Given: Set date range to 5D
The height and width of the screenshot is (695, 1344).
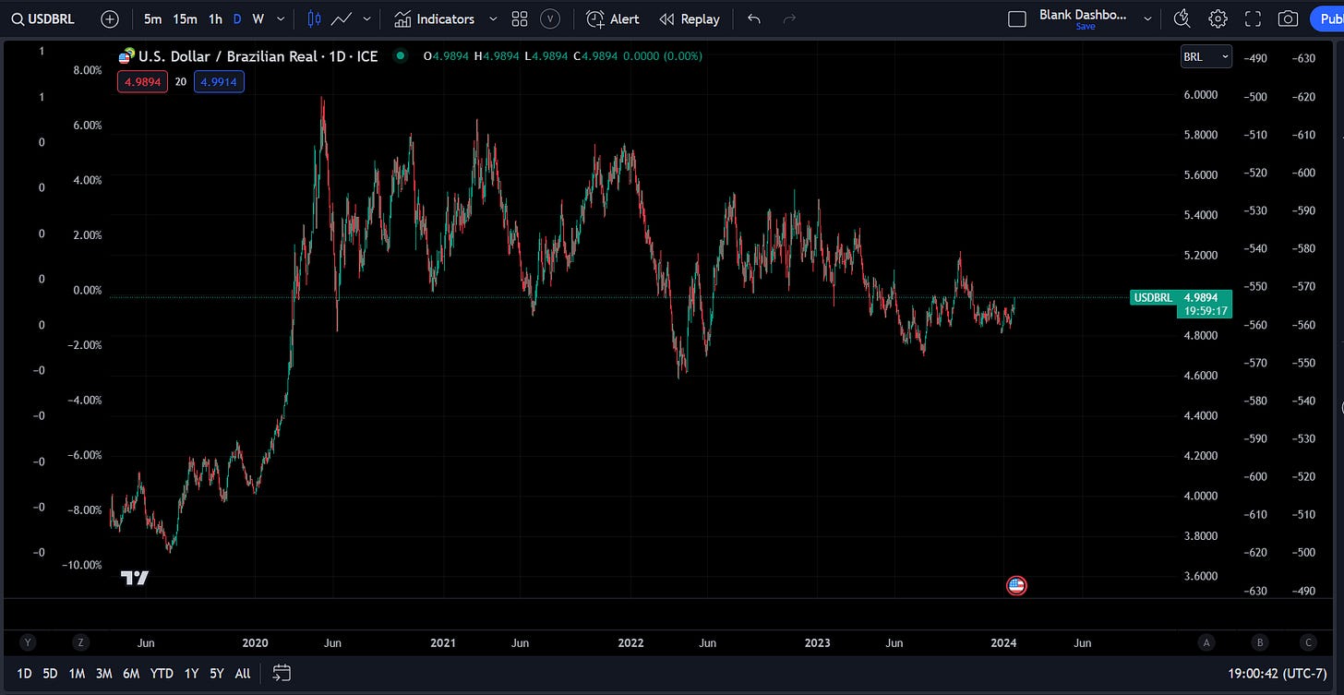Looking at the screenshot, I should coord(50,674).
